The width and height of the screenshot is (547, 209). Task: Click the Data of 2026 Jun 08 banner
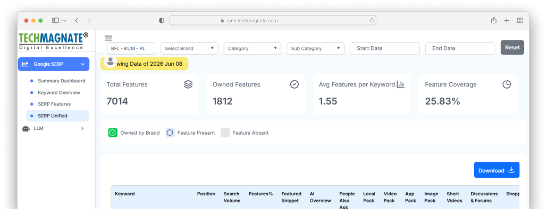(x=145, y=64)
